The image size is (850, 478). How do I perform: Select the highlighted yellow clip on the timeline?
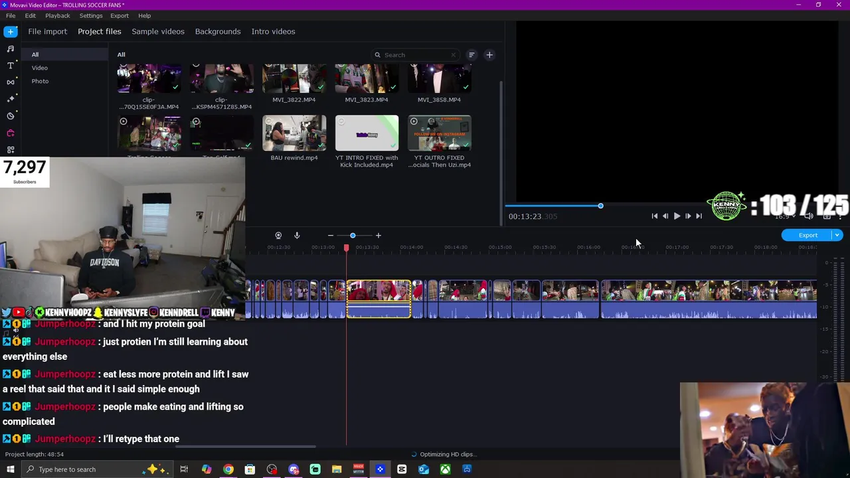[x=379, y=299]
